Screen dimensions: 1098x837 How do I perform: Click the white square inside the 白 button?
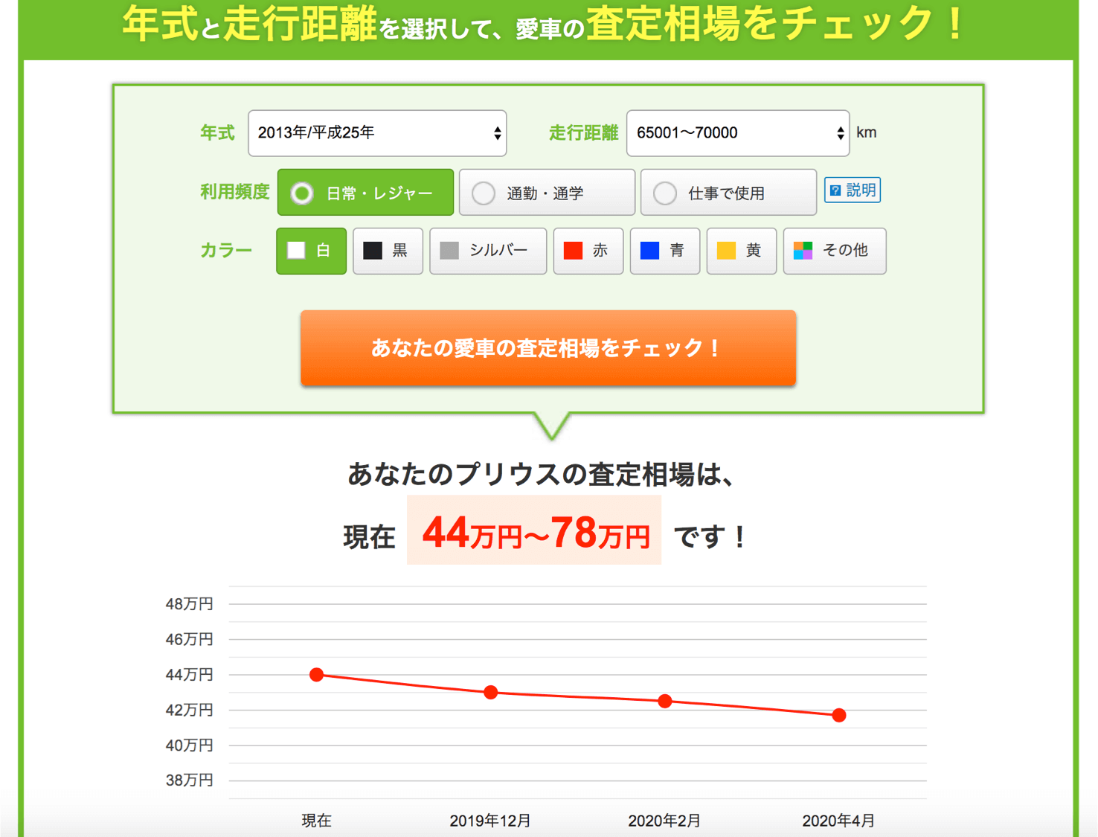pos(297,251)
